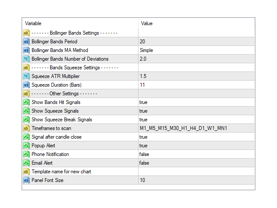Click the string icon beside Timeframes to scan
The image size is (277, 208).
click(x=26, y=128)
